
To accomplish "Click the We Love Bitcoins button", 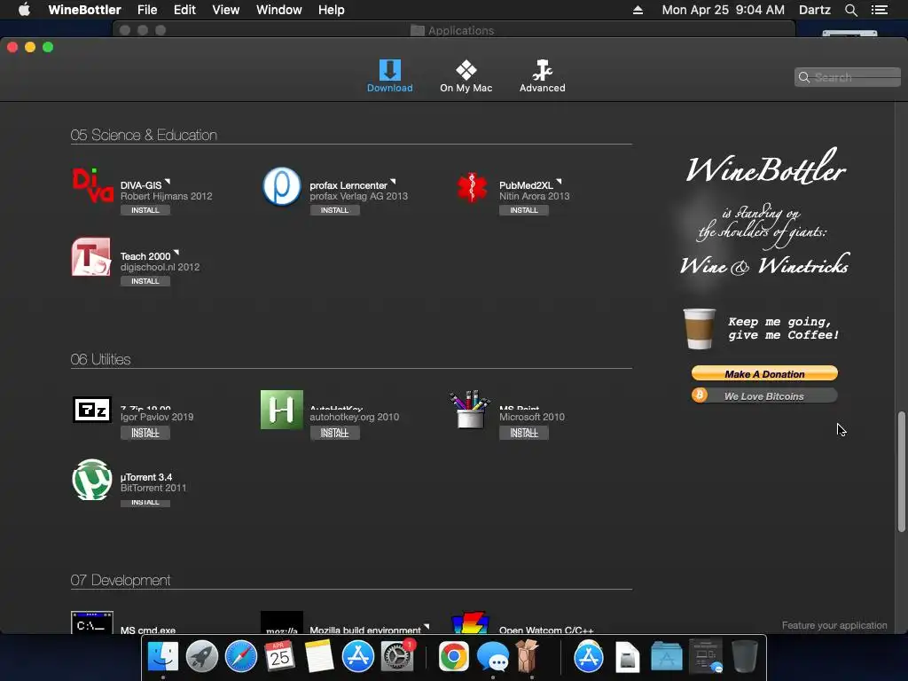I will click(x=764, y=396).
